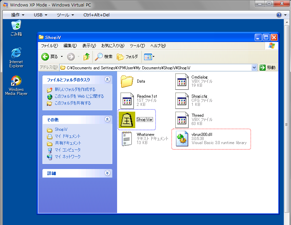This screenshot has height=225, width=291.
Task: Collapse the ファイルとフォルダのタスク panel
Action: pyautogui.click(x=107, y=80)
